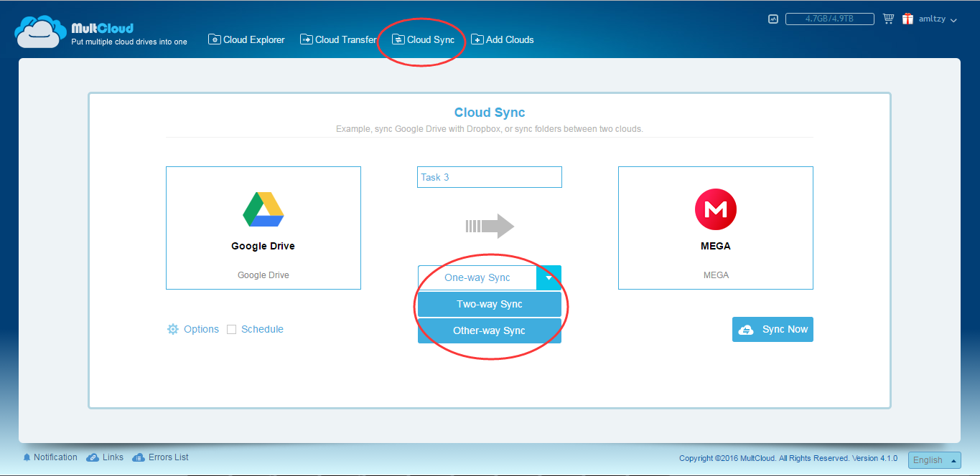
Task: Click the Cloud Explorer tab icon
Action: [x=215, y=39]
